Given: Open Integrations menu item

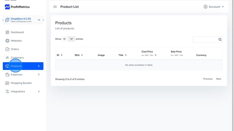Looking at the screenshot, I should click(18, 91).
